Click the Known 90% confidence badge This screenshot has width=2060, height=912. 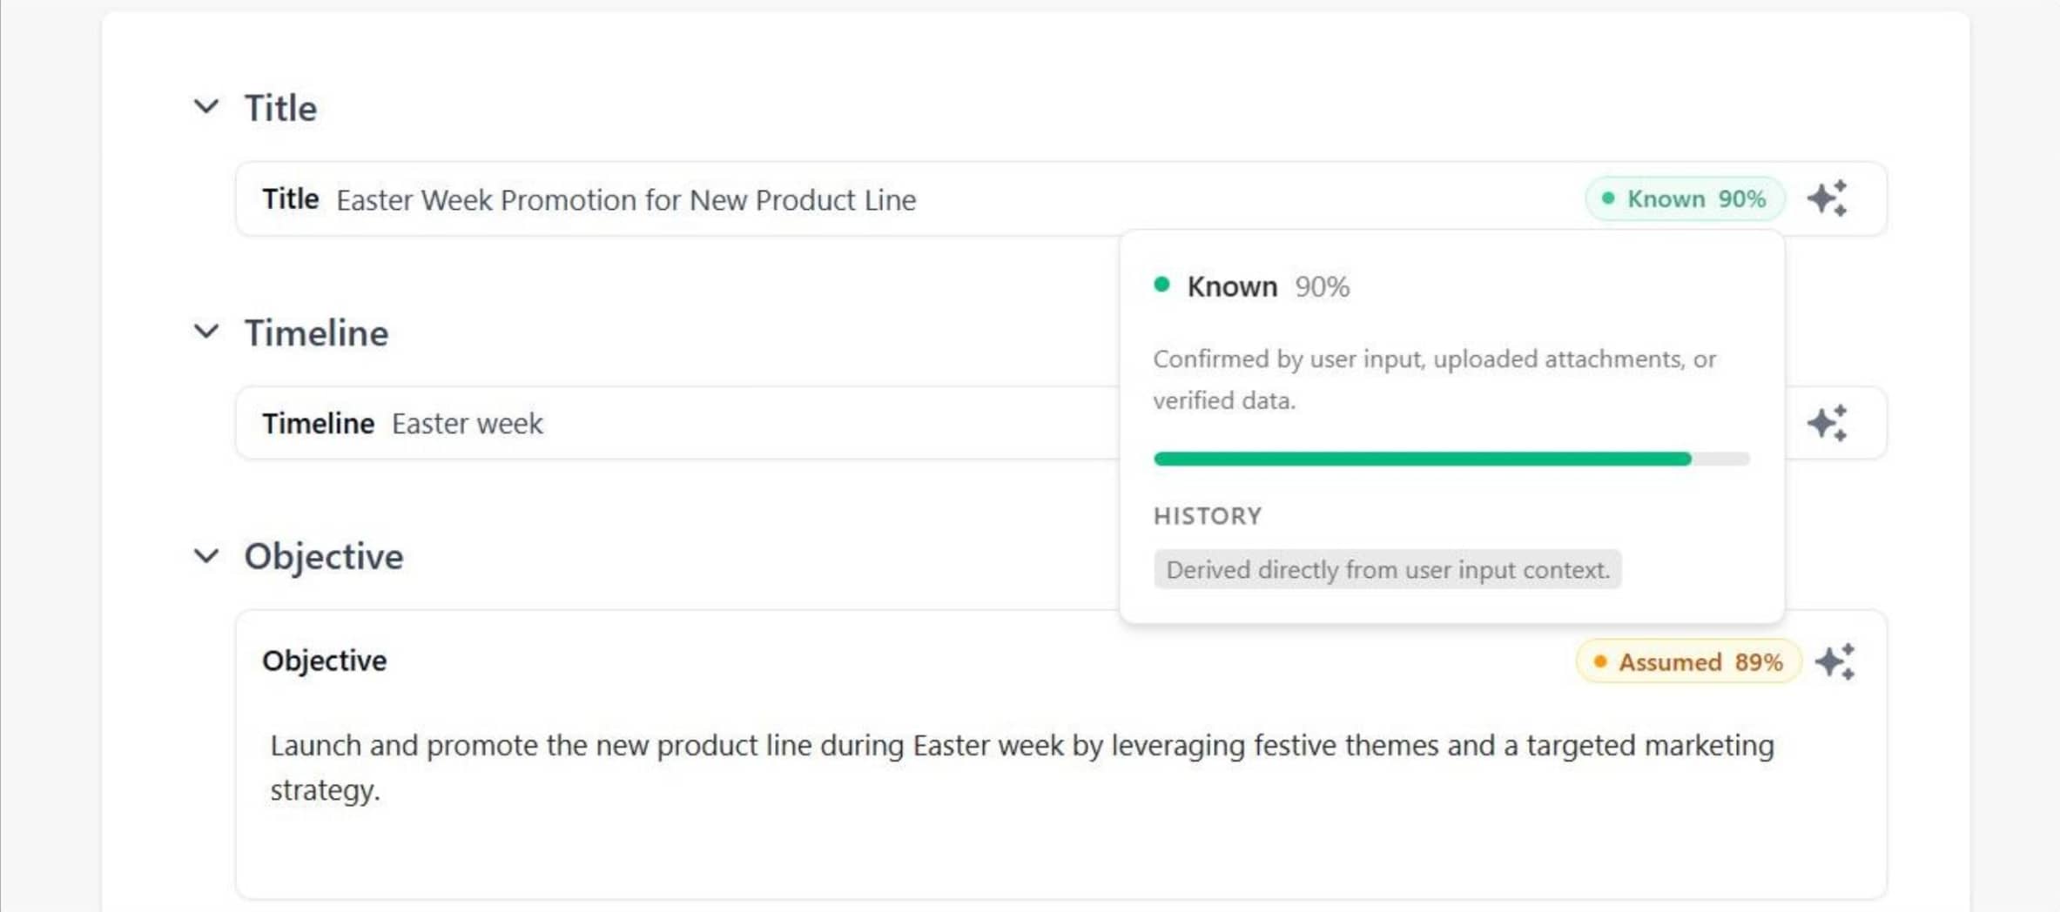1685,199
